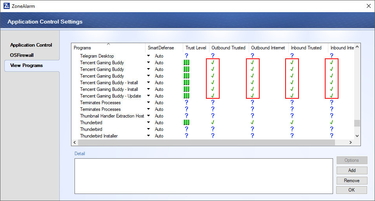Click Tencent Gaming Buddy - Update Outbound Trusted checkmark

(x=213, y=96)
